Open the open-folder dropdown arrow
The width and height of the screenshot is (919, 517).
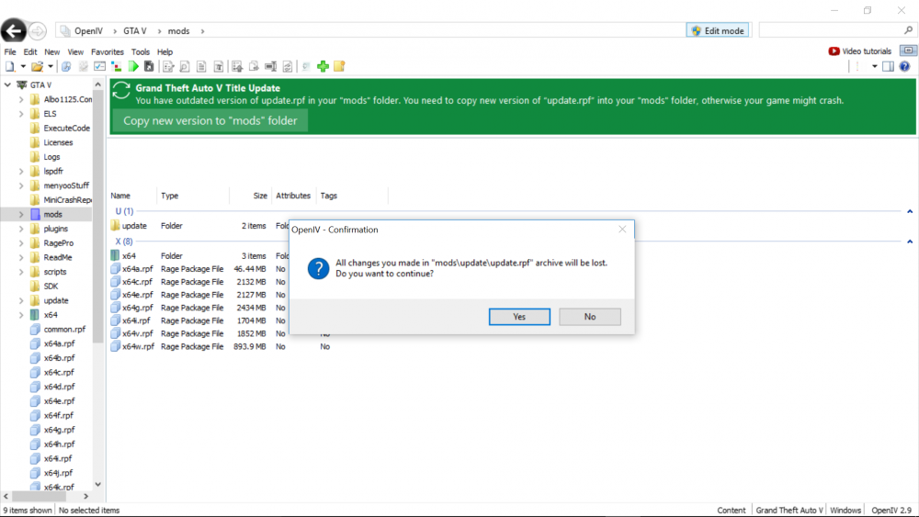pyautogui.click(x=51, y=67)
